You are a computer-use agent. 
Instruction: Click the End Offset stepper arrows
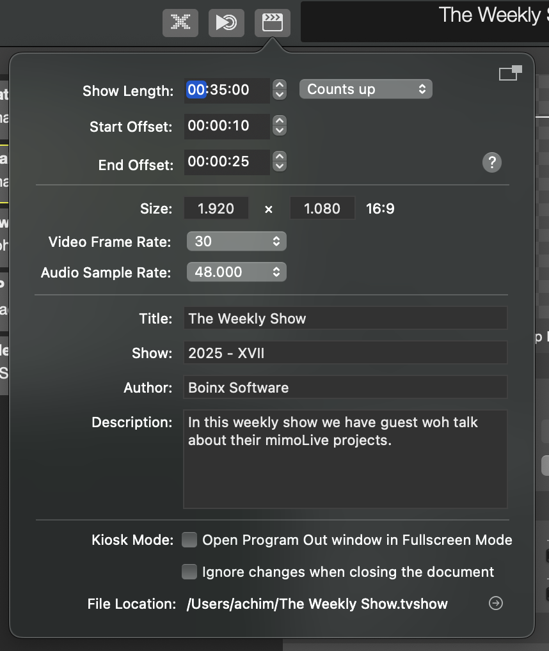pos(280,162)
